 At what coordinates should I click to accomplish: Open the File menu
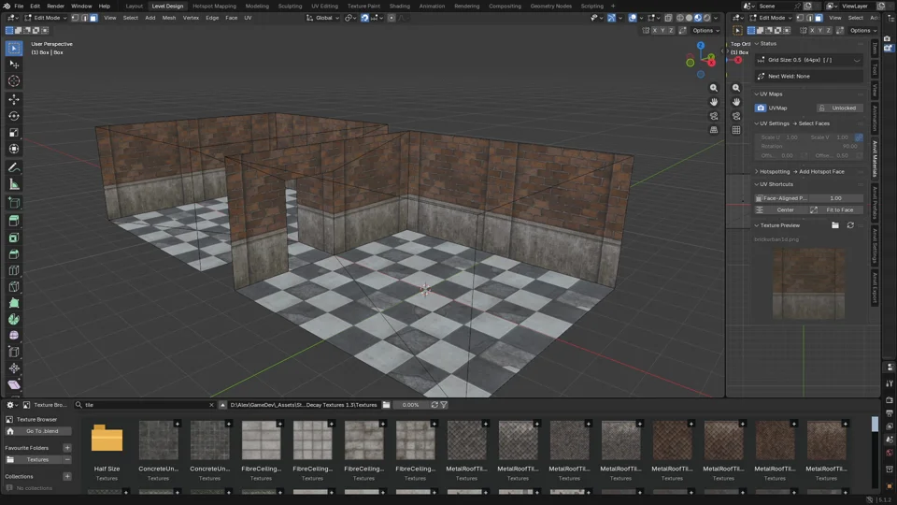pyautogui.click(x=19, y=6)
